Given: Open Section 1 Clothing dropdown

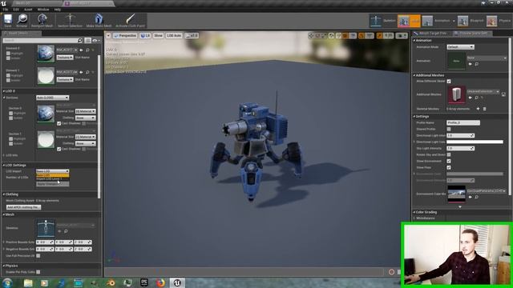Looking at the screenshot, I should [86, 143].
